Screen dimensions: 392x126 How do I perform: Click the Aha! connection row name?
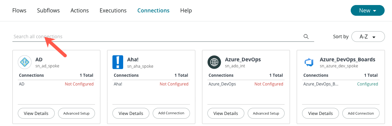coord(118,84)
